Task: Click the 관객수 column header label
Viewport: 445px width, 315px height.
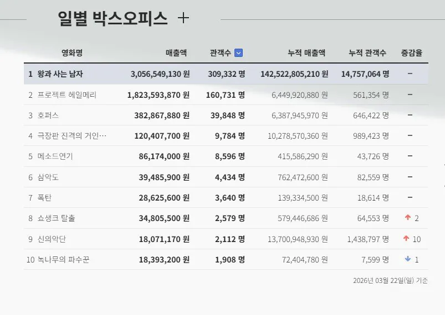Action: 221,53
